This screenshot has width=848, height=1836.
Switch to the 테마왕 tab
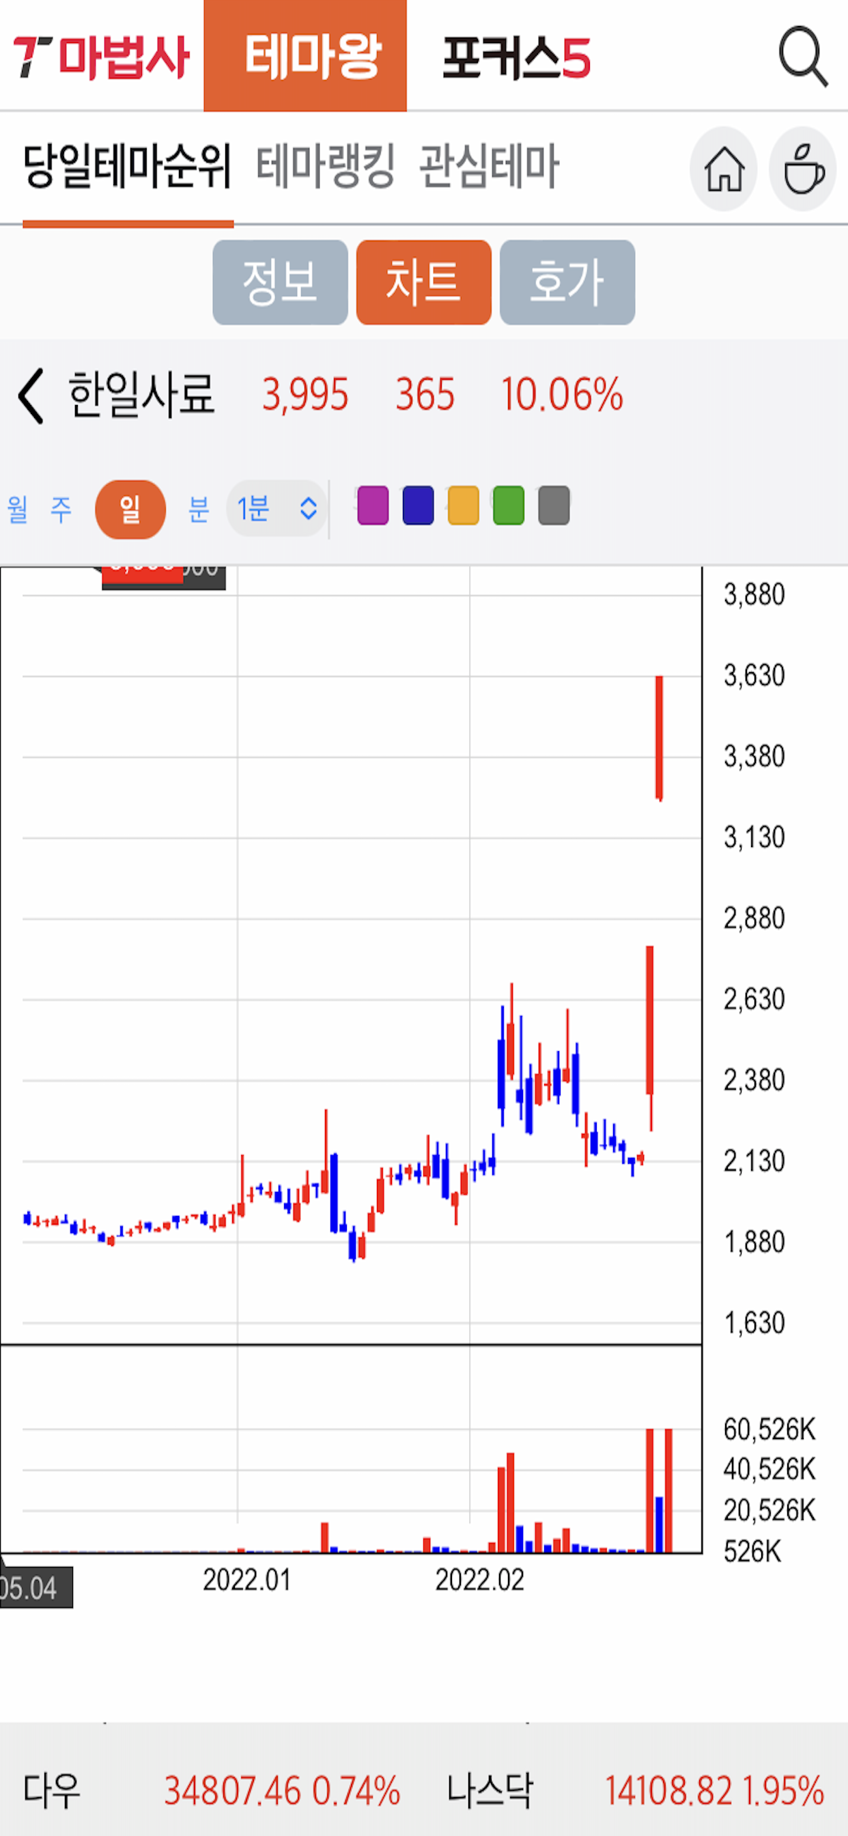click(305, 55)
